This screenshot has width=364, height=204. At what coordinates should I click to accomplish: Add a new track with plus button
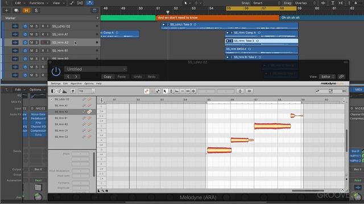(x=6, y=11)
